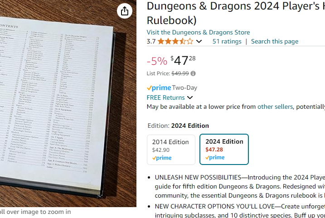Open the FREE Returns details link

pos(165,97)
